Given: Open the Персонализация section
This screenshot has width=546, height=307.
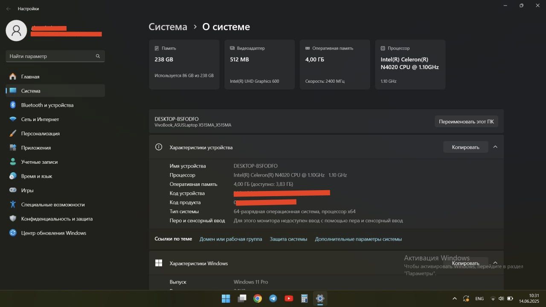Looking at the screenshot, I should click(55, 133).
